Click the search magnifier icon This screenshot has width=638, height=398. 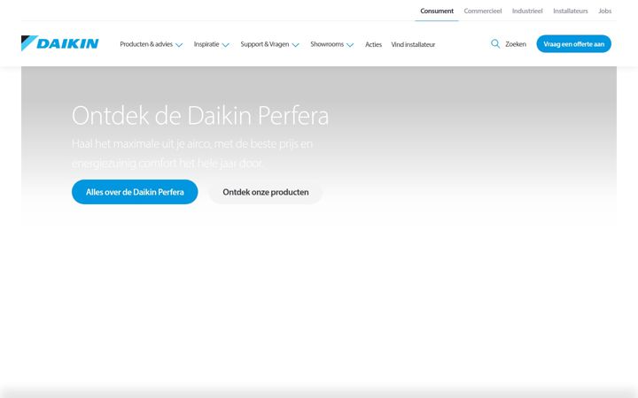click(x=495, y=44)
